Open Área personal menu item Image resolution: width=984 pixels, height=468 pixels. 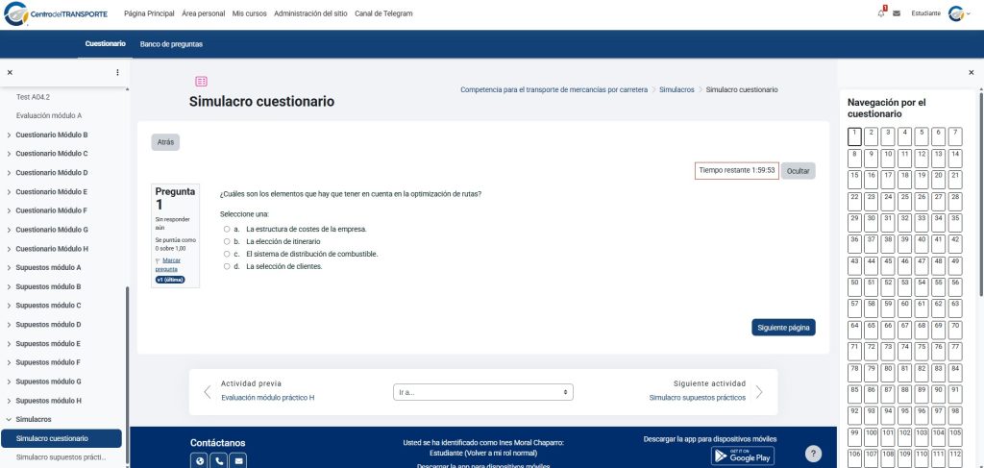pos(204,13)
